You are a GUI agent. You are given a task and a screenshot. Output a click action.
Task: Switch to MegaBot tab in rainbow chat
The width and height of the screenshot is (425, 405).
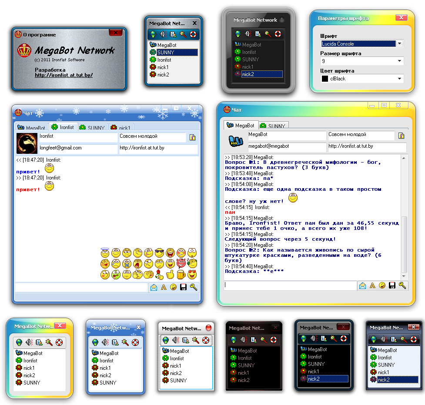coord(241,125)
